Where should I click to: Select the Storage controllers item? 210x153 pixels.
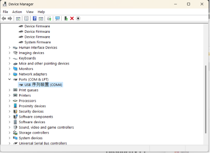tap(34, 133)
